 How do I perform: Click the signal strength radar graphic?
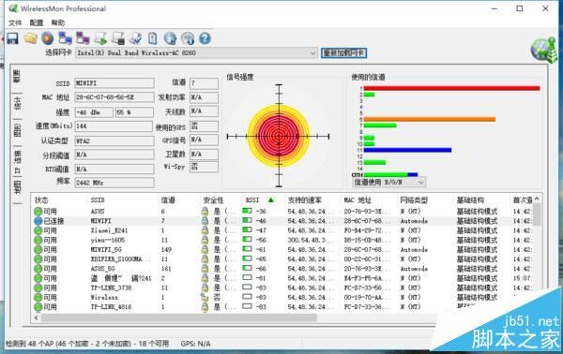279,136
